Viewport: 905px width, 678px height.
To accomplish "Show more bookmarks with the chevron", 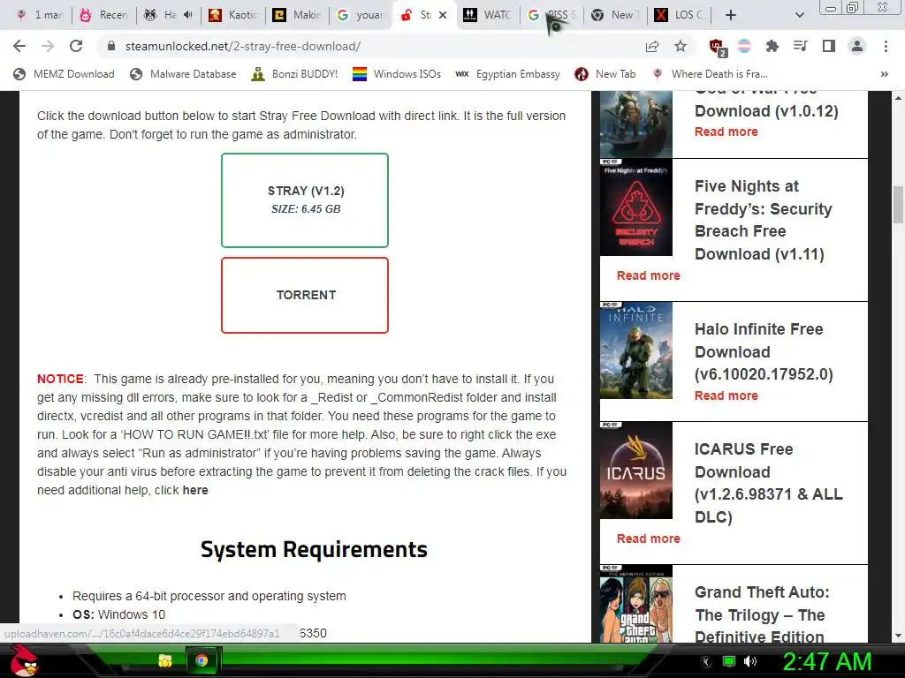I will point(884,74).
